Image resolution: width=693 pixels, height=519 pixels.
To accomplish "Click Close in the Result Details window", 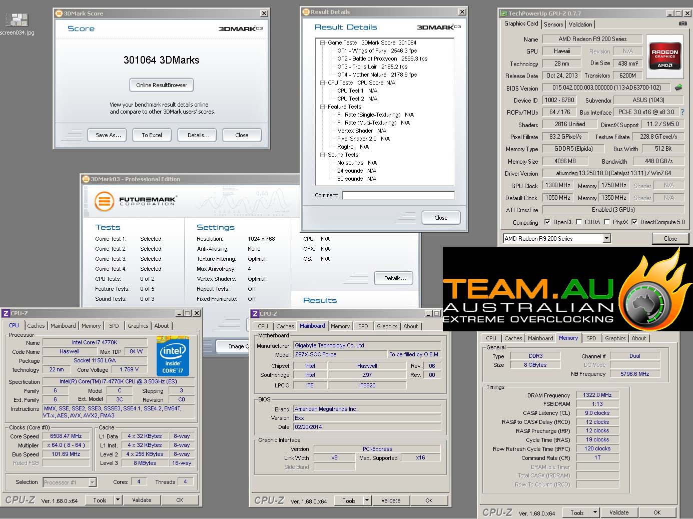I will click(441, 218).
